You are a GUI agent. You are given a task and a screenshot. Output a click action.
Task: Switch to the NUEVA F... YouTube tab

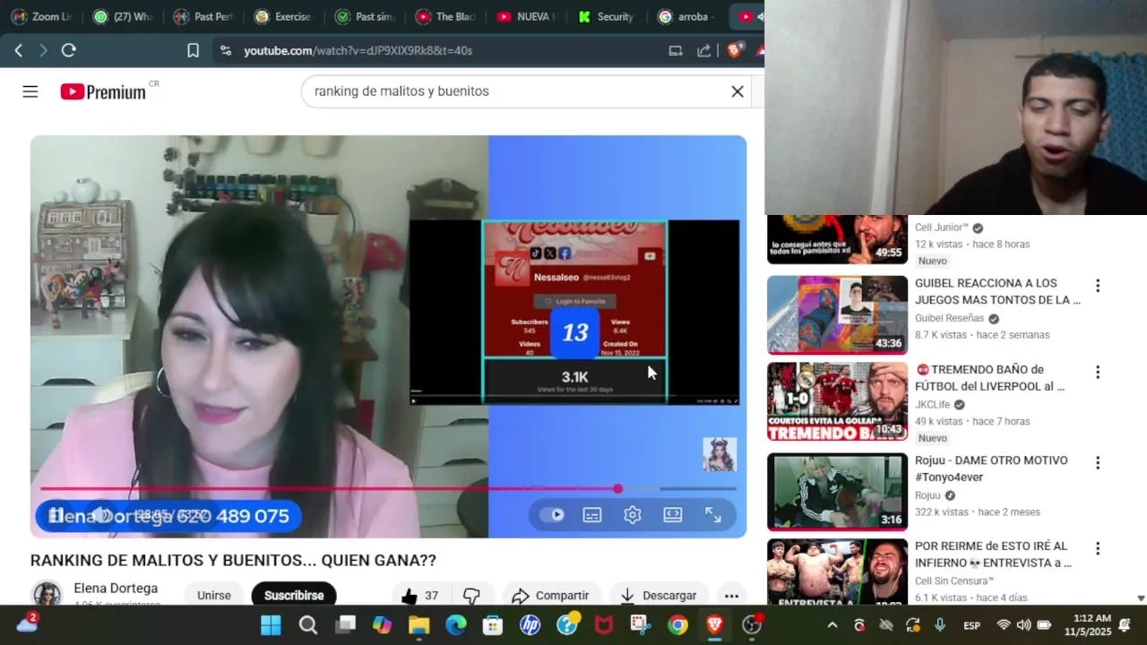(x=527, y=16)
